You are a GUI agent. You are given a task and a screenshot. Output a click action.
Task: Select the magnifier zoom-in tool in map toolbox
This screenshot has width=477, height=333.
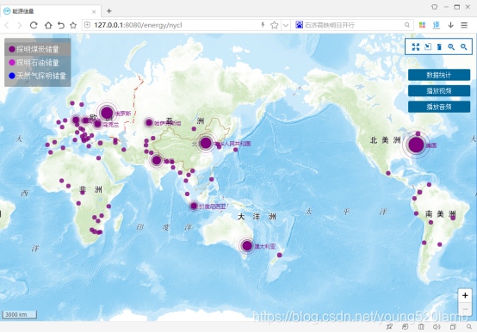[451, 46]
